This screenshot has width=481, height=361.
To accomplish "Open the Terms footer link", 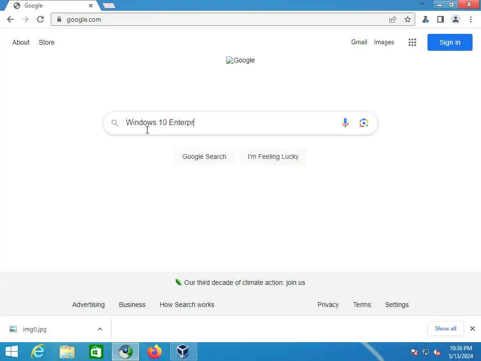I will click(x=362, y=305).
